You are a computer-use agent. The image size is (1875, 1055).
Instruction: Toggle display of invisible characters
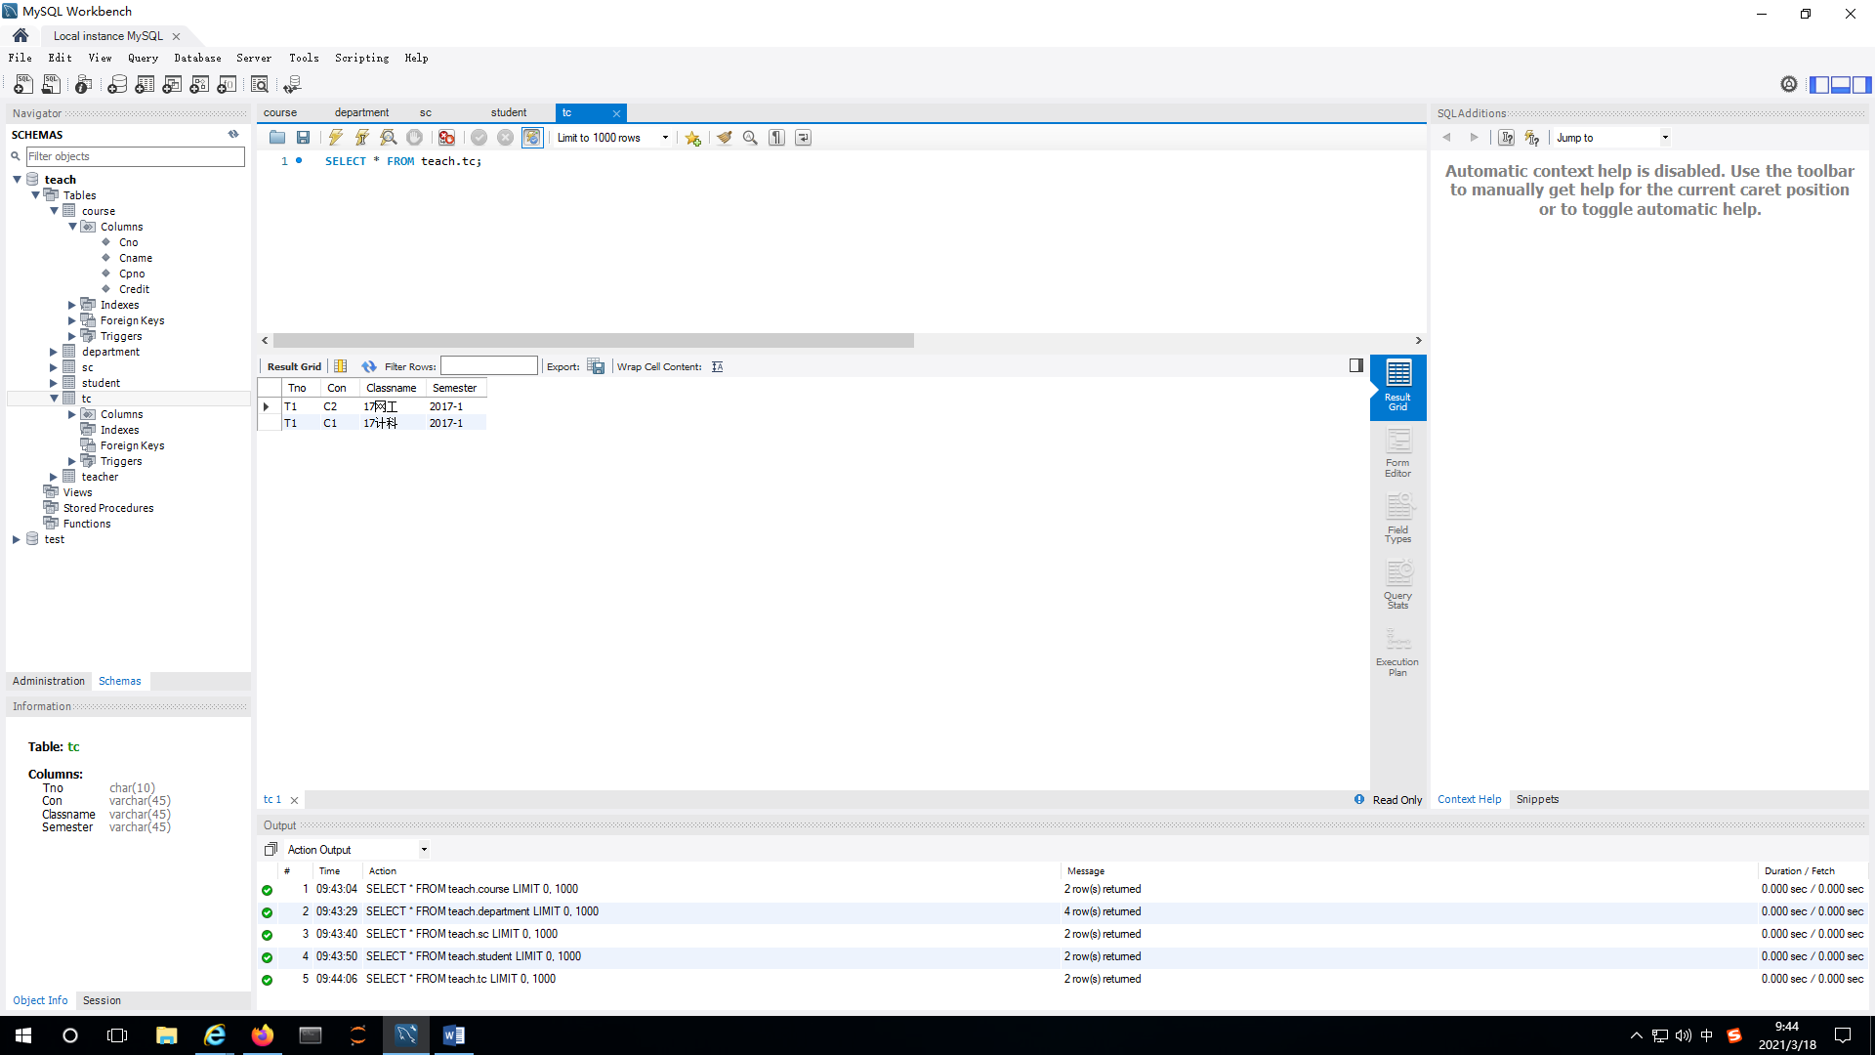point(776,137)
